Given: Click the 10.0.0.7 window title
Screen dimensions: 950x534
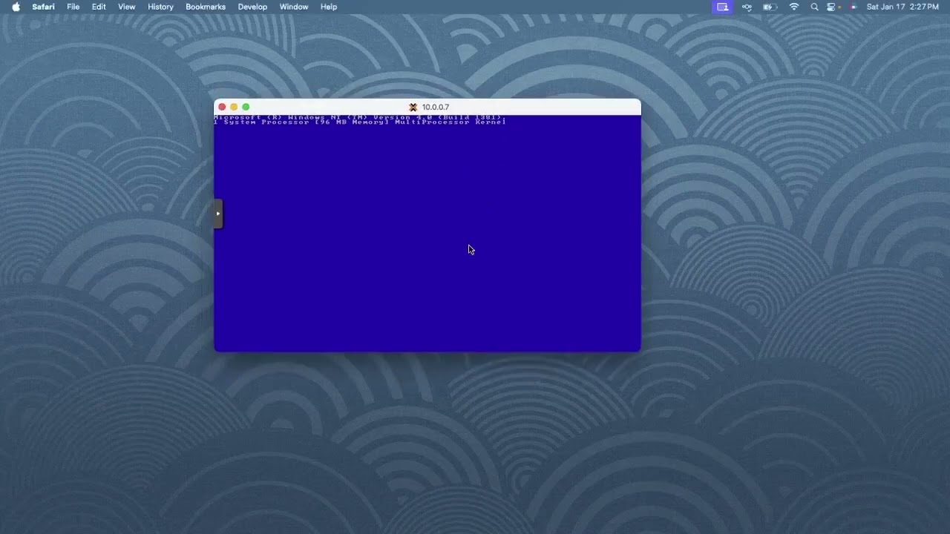Looking at the screenshot, I should (x=436, y=107).
